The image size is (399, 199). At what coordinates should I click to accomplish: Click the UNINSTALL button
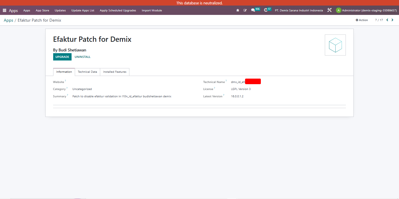click(x=83, y=57)
